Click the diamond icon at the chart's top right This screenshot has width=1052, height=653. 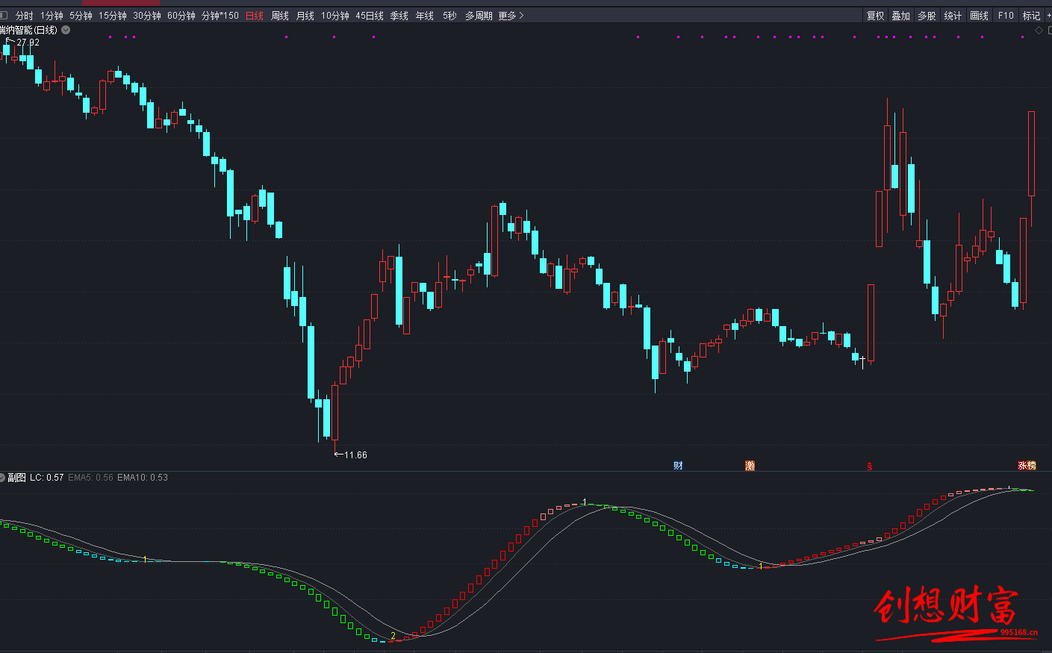(1039, 31)
